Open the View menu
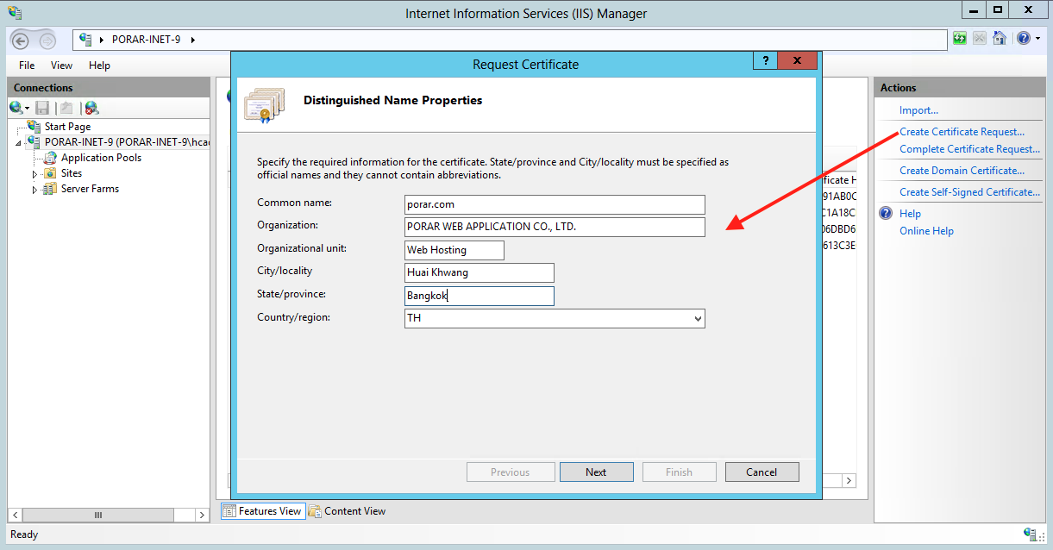Image resolution: width=1053 pixels, height=550 pixels. click(61, 66)
